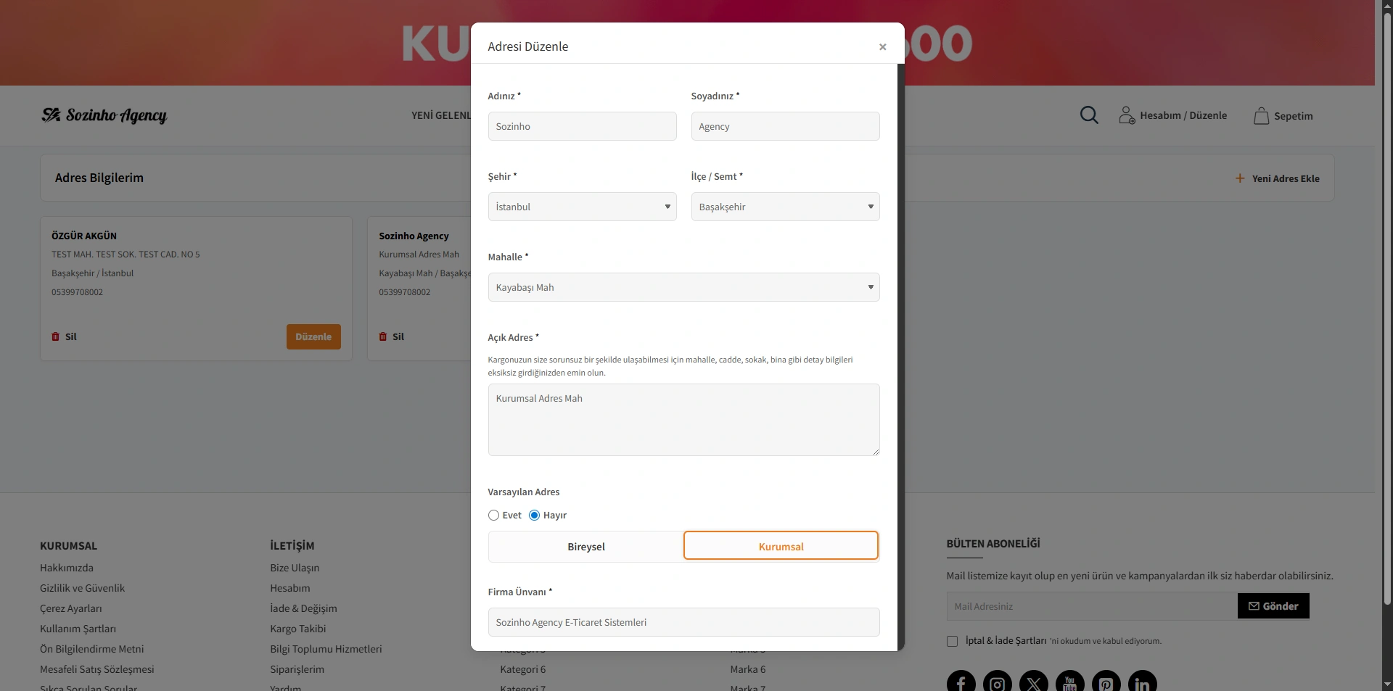Open the Şehir dropdown
Image resolution: width=1393 pixels, height=691 pixels.
[x=582, y=207]
